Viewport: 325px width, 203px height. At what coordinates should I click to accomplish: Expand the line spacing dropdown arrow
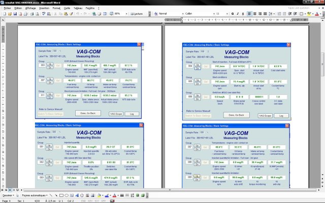point(274,14)
